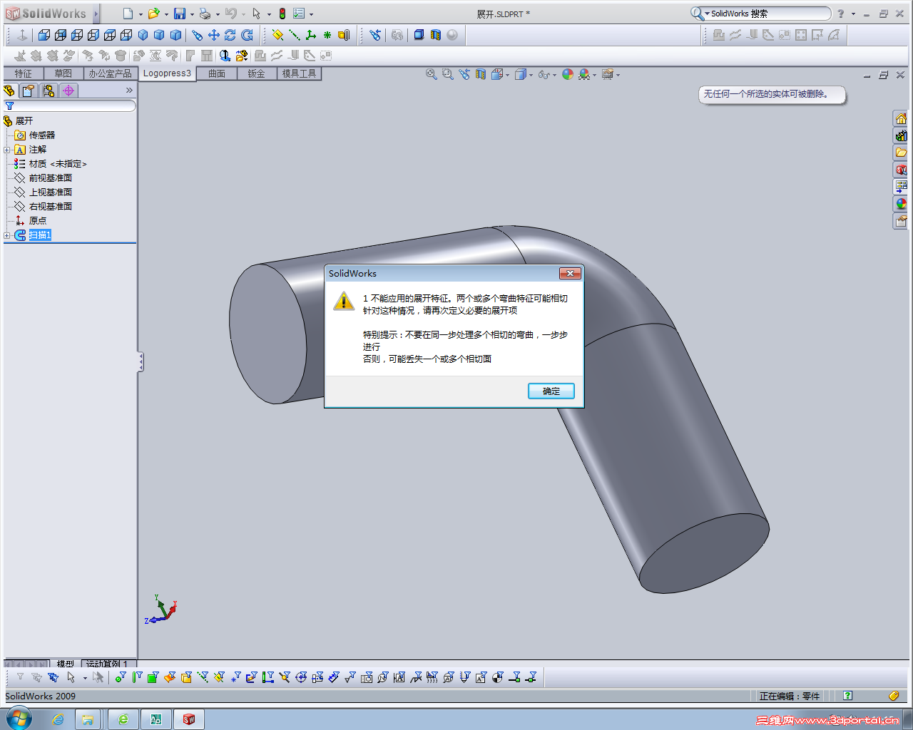Switch to the 曲面 tab
This screenshot has height=730, width=913.
(217, 73)
